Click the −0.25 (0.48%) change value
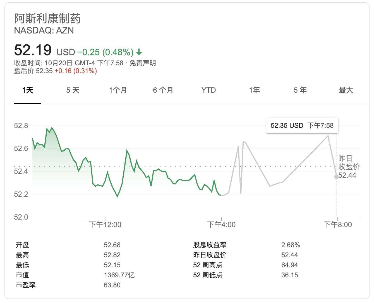The width and height of the screenshot is (374, 303). (x=106, y=52)
